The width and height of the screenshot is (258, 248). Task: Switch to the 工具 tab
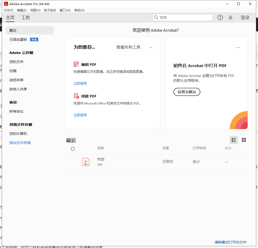pos(26,17)
